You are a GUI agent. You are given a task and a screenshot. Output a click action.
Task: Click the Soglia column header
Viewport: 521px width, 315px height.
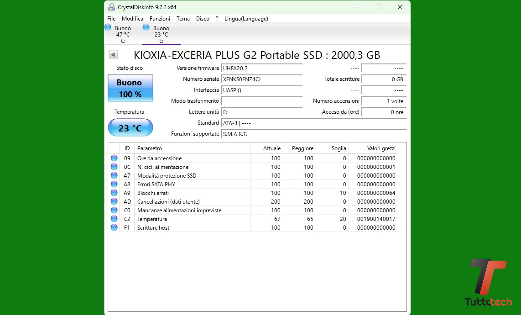pyautogui.click(x=332, y=148)
